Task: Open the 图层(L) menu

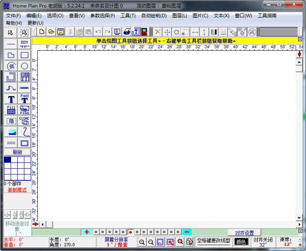Action: point(180,16)
